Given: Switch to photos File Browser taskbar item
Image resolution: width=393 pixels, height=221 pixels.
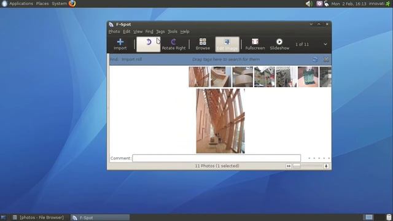Looking at the screenshot, I should (x=39, y=217).
